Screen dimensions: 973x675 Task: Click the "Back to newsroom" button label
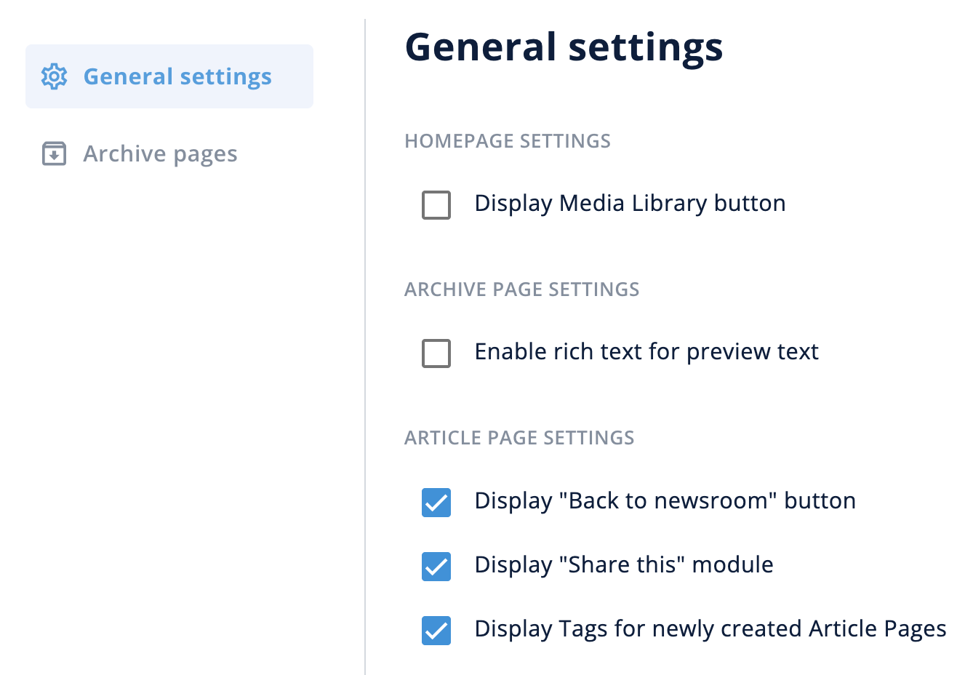point(665,500)
